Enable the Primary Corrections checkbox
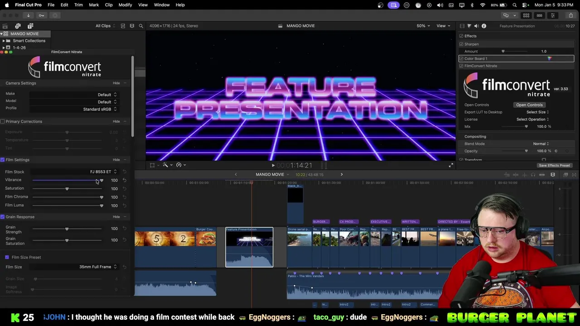The image size is (580, 326). coord(3,121)
